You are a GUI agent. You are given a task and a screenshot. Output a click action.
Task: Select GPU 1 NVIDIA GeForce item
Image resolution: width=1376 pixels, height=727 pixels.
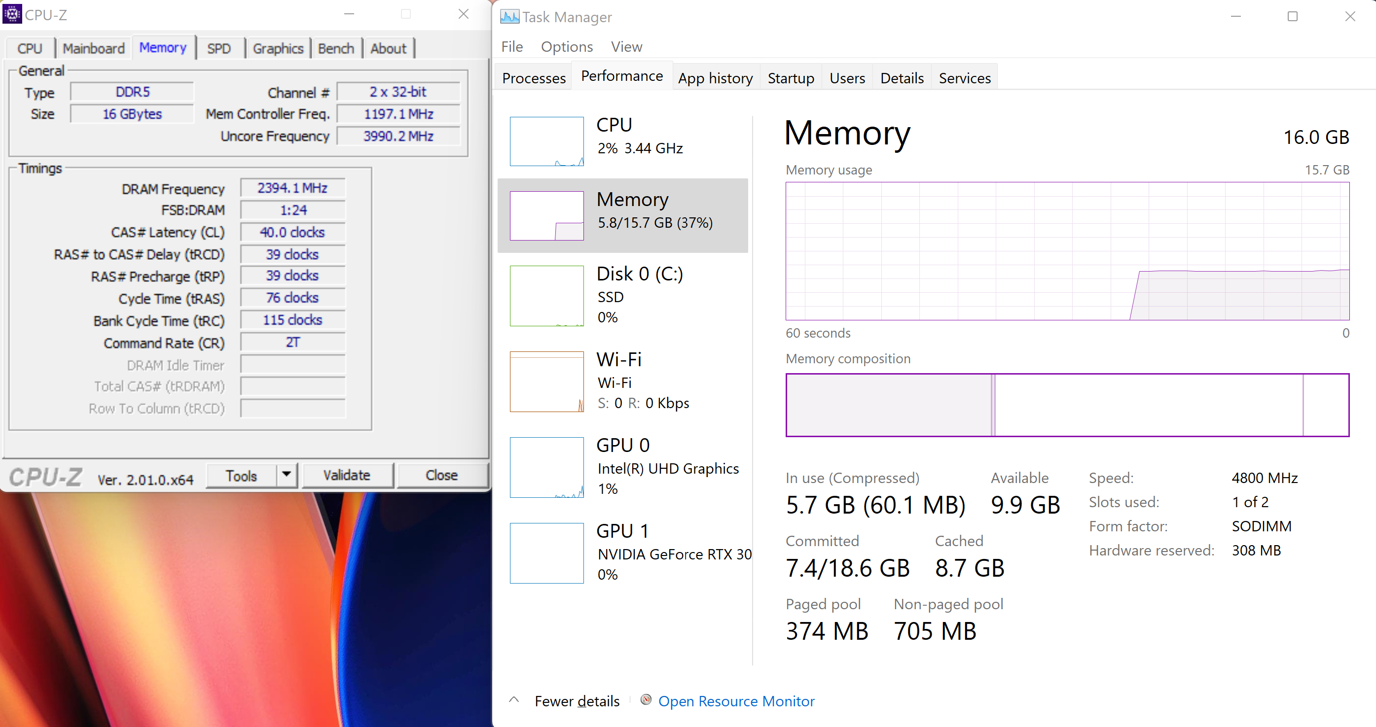point(622,553)
